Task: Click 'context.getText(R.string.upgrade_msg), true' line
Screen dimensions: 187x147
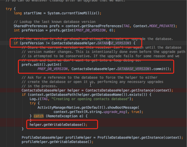Action: click(x=98, y=112)
